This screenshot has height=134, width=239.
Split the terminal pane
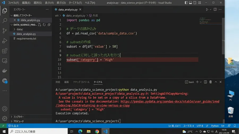(x=205, y=82)
